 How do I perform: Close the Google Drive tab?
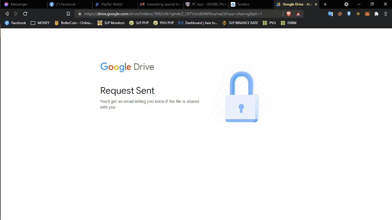pyautogui.click(x=316, y=4)
